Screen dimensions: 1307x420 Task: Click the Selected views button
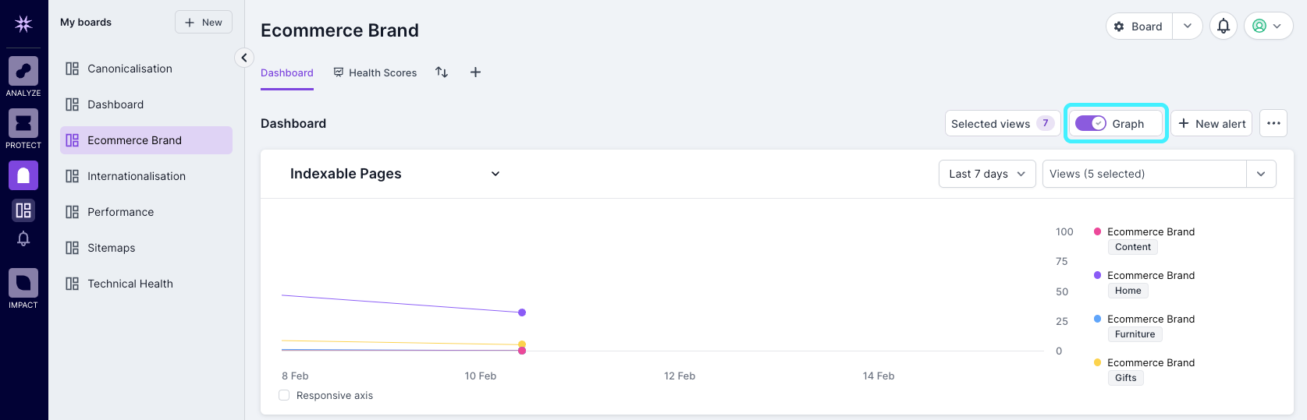[x=1002, y=123]
